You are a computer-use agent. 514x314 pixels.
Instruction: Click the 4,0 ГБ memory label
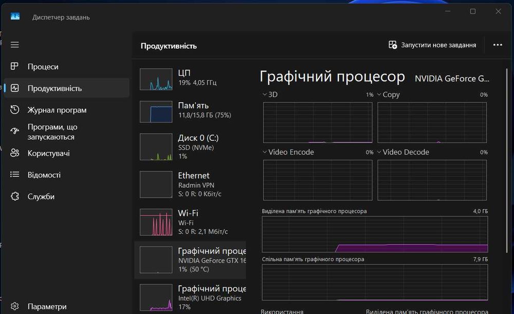(x=480, y=211)
